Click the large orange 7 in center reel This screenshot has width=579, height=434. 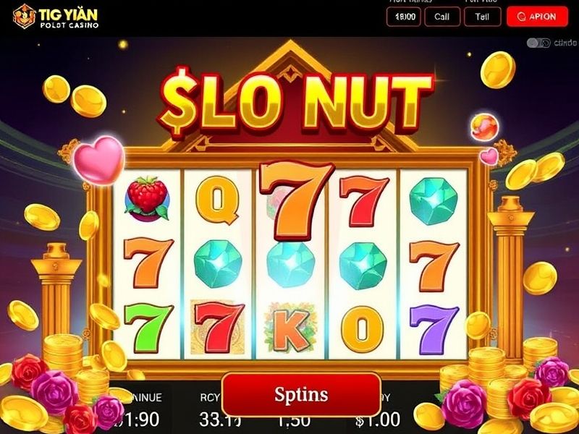pos(295,200)
